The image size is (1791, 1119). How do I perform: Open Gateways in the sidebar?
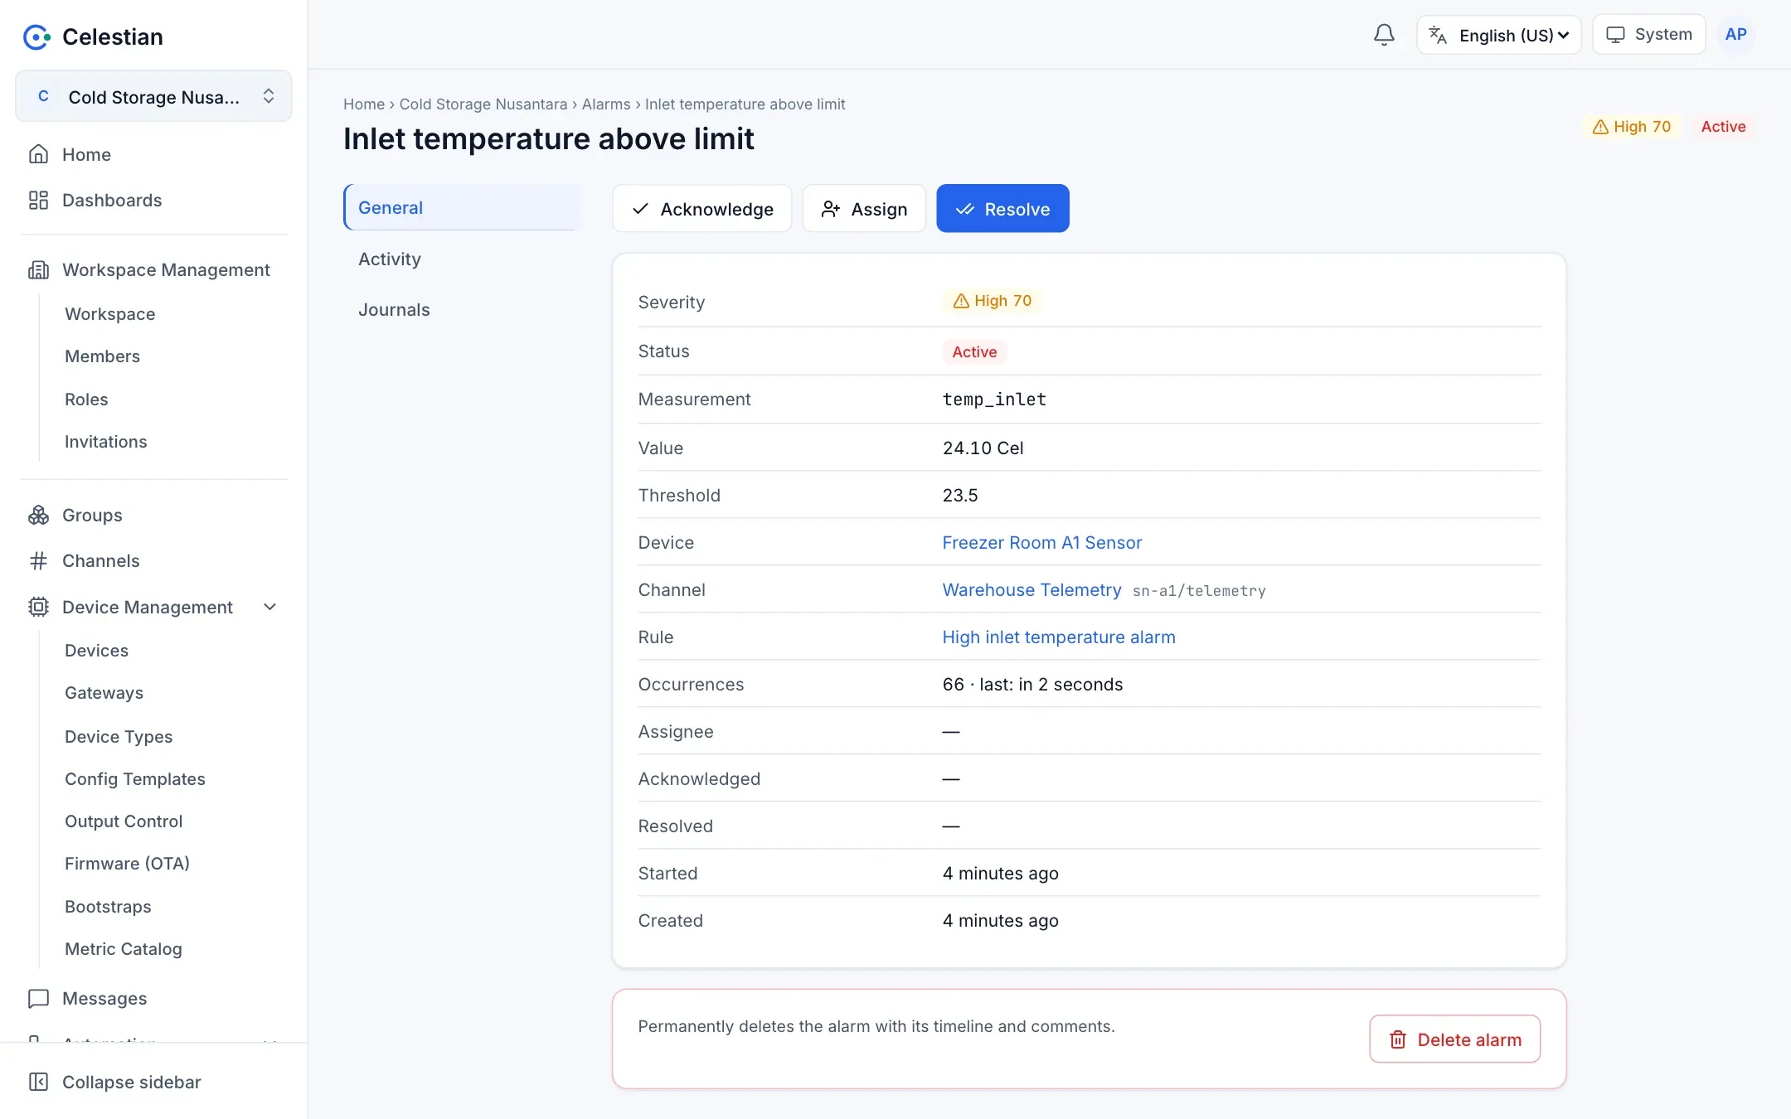(104, 693)
